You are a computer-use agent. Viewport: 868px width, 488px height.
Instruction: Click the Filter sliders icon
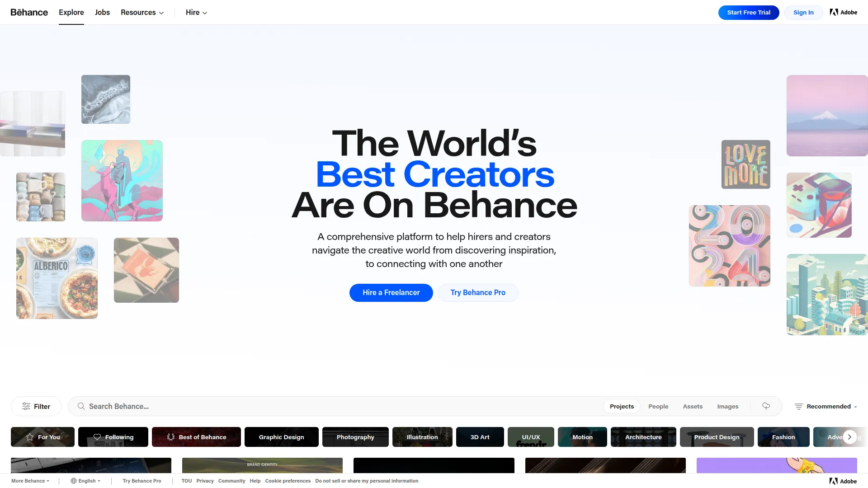[x=26, y=406]
